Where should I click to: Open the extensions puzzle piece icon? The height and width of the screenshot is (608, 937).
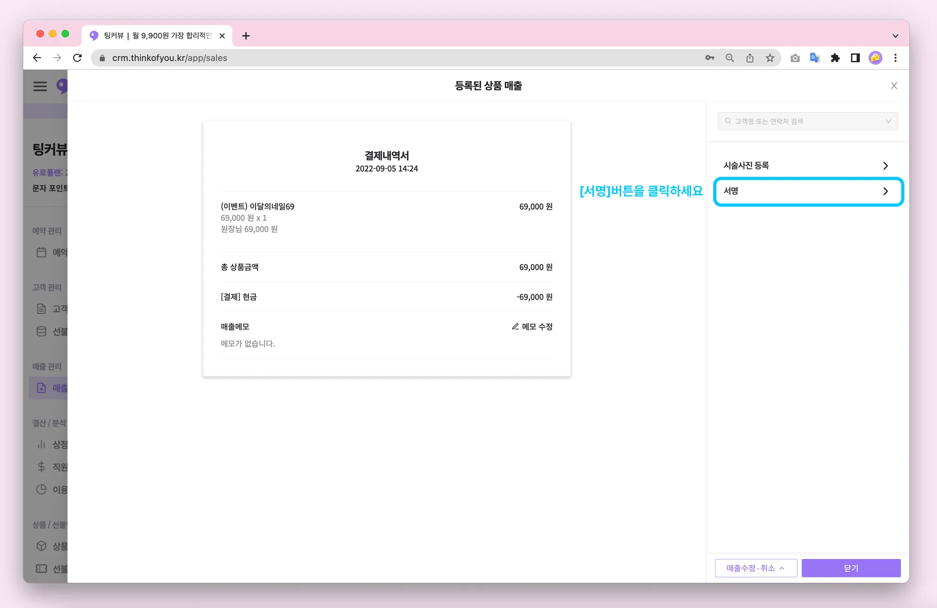coord(835,58)
